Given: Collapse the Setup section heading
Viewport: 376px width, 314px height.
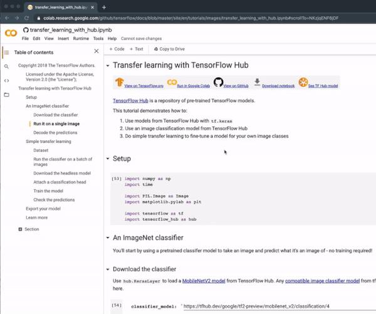Looking at the screenshot, I should tap(108, 159).
